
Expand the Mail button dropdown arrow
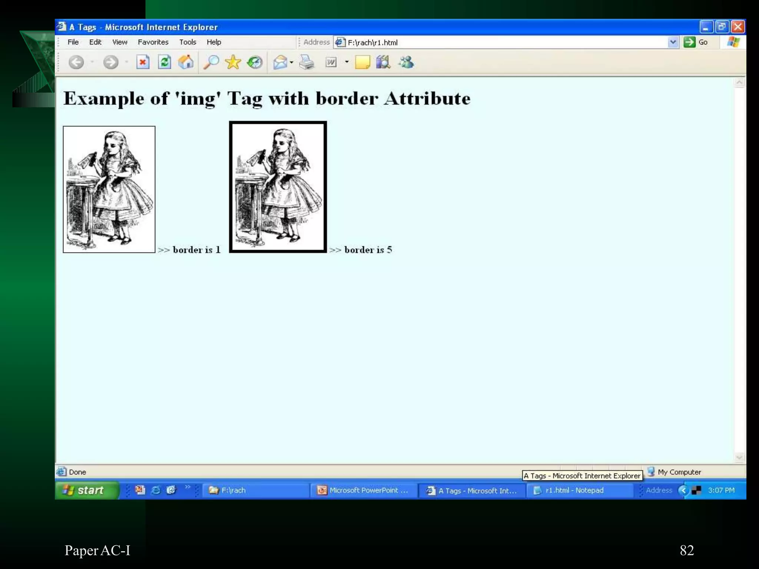pos(292,62)
